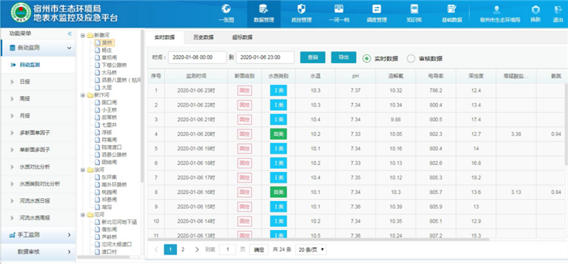Open the 质控管理 shield icon

tap(301, 8)
